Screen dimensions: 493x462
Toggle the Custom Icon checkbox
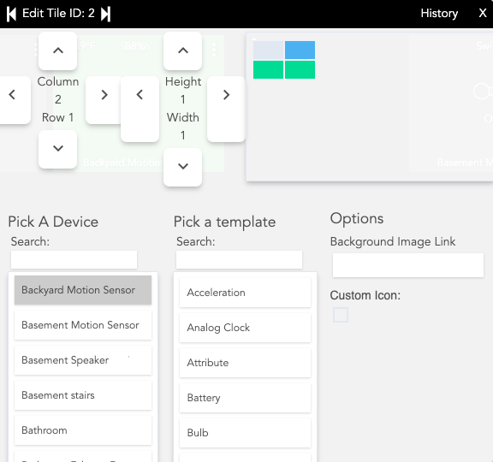point(341,315)
